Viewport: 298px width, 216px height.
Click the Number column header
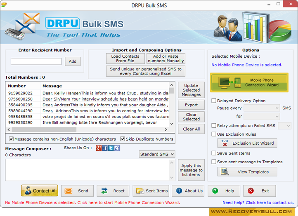click(23, 86)
